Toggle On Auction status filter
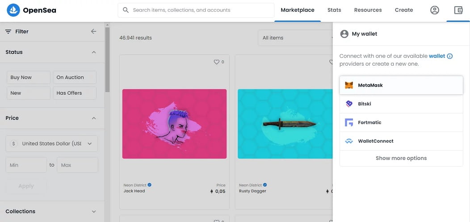Image resolution: width=470 pixels, height=222 pixels. pos(75,77)
